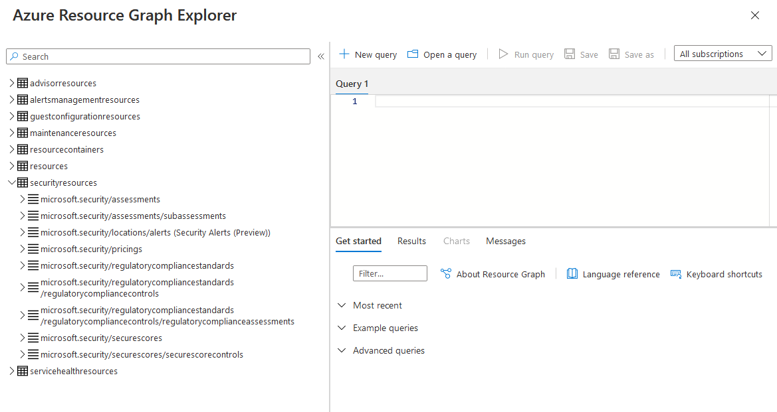
Task: Expand the Example queries section
Action: pyautogui.click(x=342, y=328)
